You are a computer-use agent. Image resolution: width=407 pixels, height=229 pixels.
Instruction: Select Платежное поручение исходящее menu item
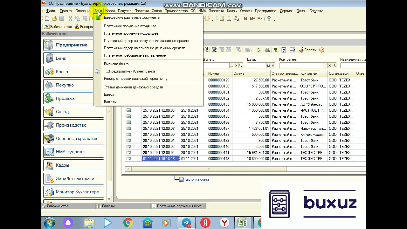click(x=131, y=33)
